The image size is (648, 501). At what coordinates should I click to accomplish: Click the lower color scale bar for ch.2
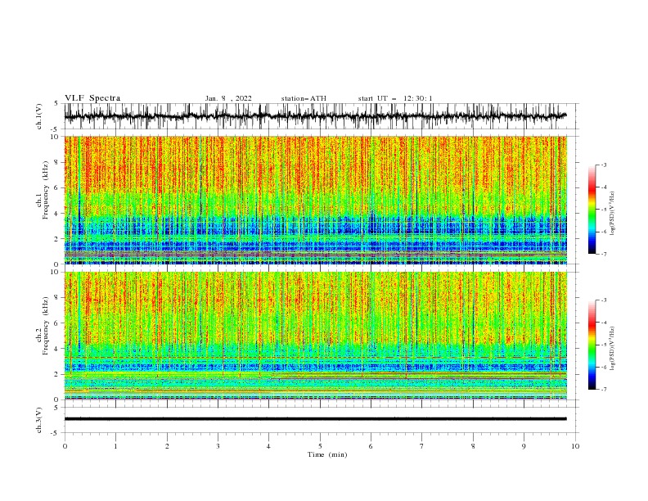(592, 345)
